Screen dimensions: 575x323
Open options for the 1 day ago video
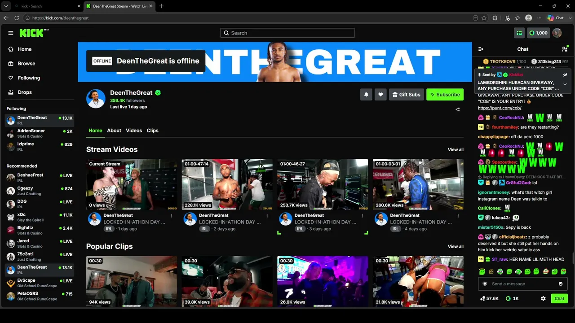point(172,216)
